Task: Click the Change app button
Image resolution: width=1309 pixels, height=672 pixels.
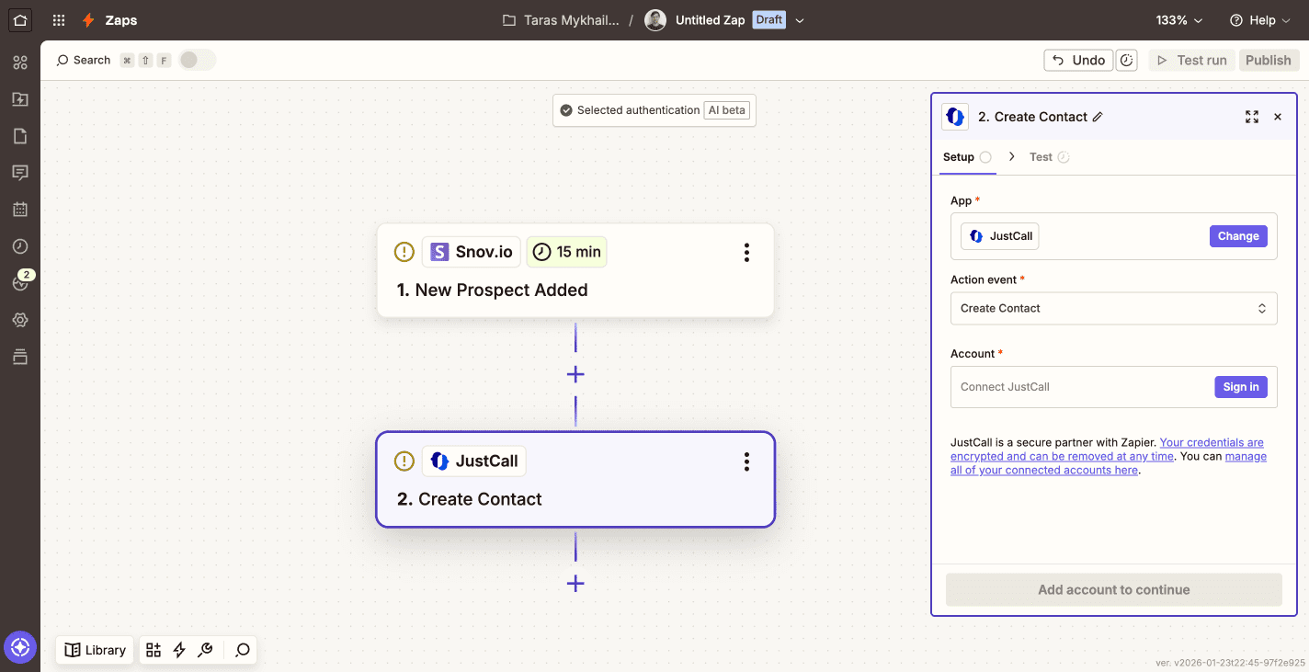Action: pyautogui.click(x=1237, y=236)
